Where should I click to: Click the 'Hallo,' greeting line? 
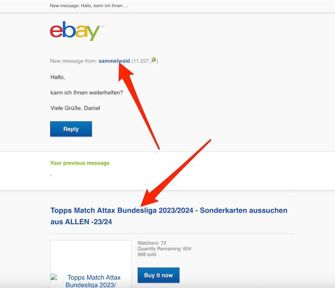coord(58,77)
